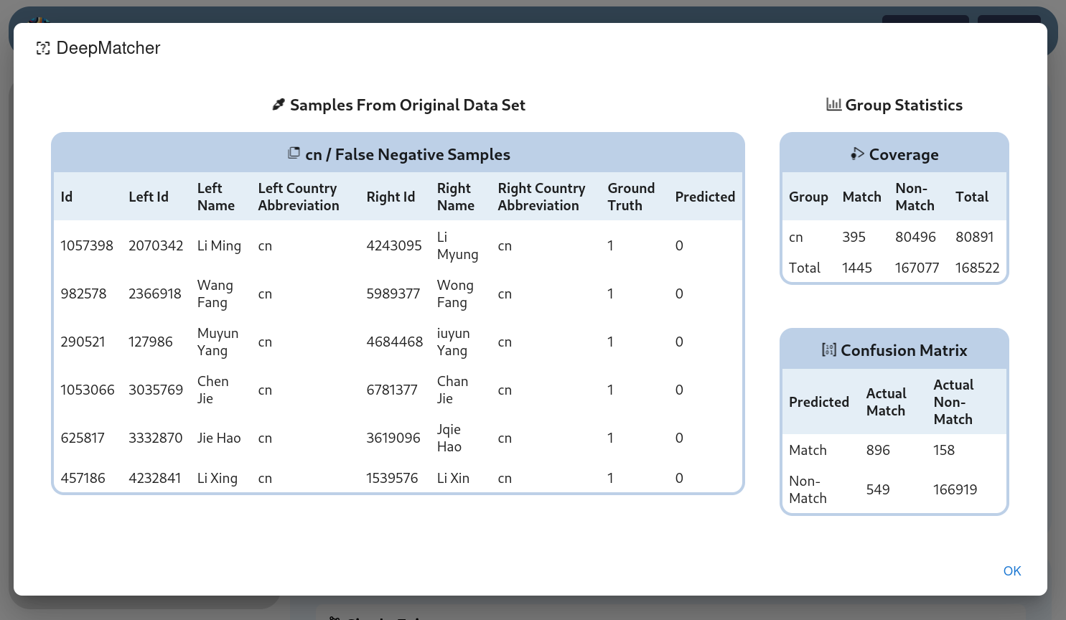Click Coverage total non-match 167077
The image size is (1066, 620).
click(917, 268)
